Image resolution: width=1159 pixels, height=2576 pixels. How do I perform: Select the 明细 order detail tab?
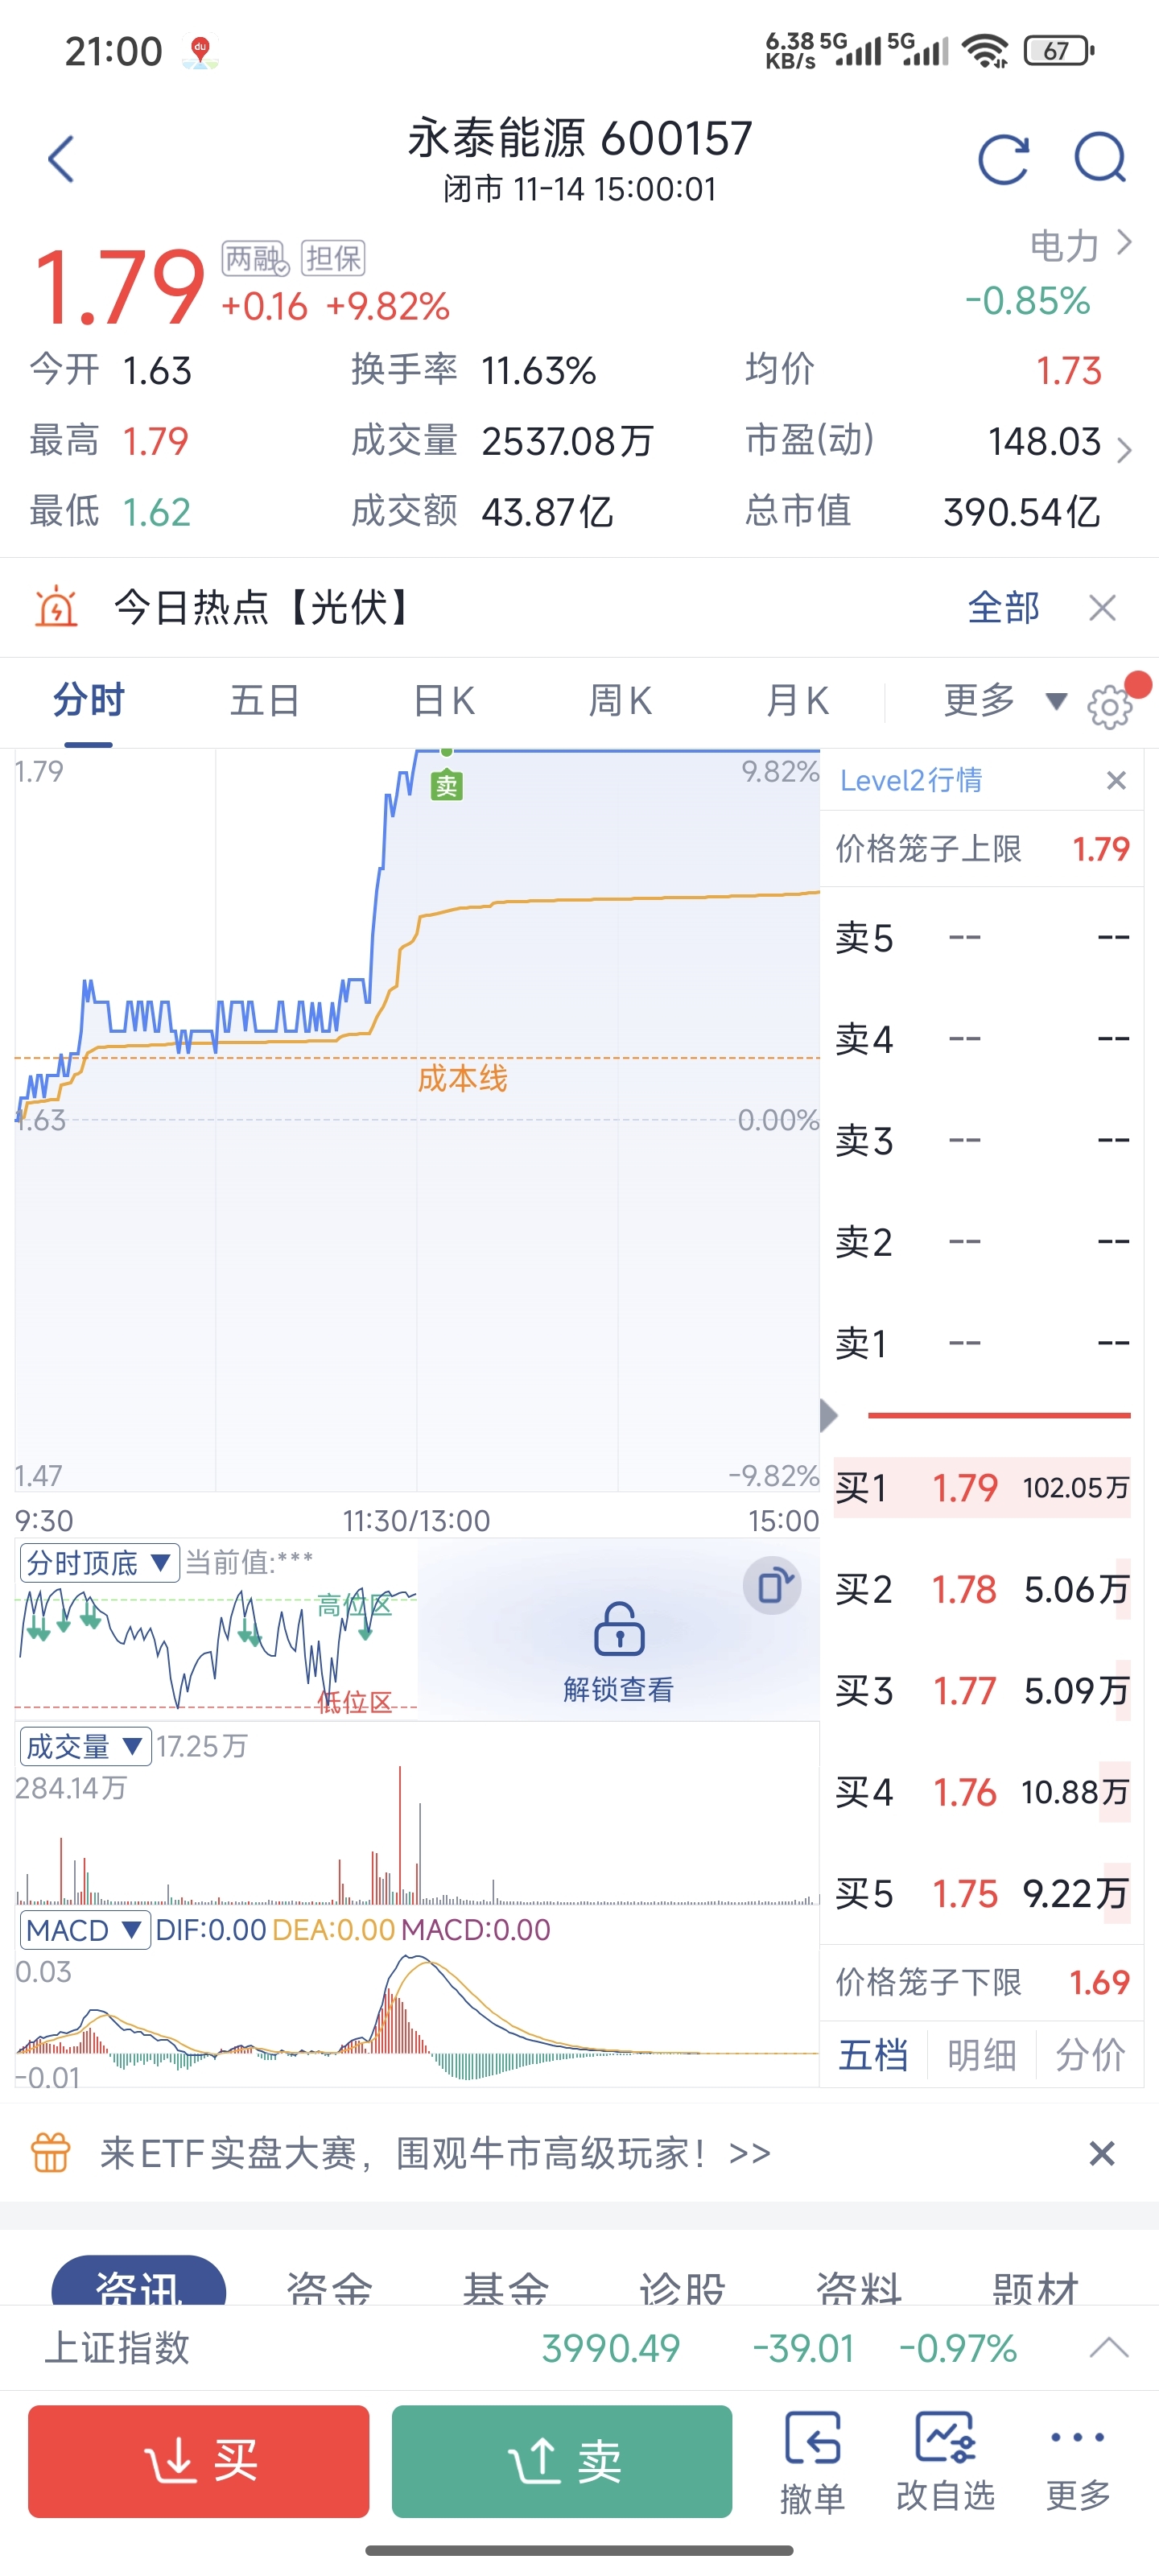(x=981, y=2055)
